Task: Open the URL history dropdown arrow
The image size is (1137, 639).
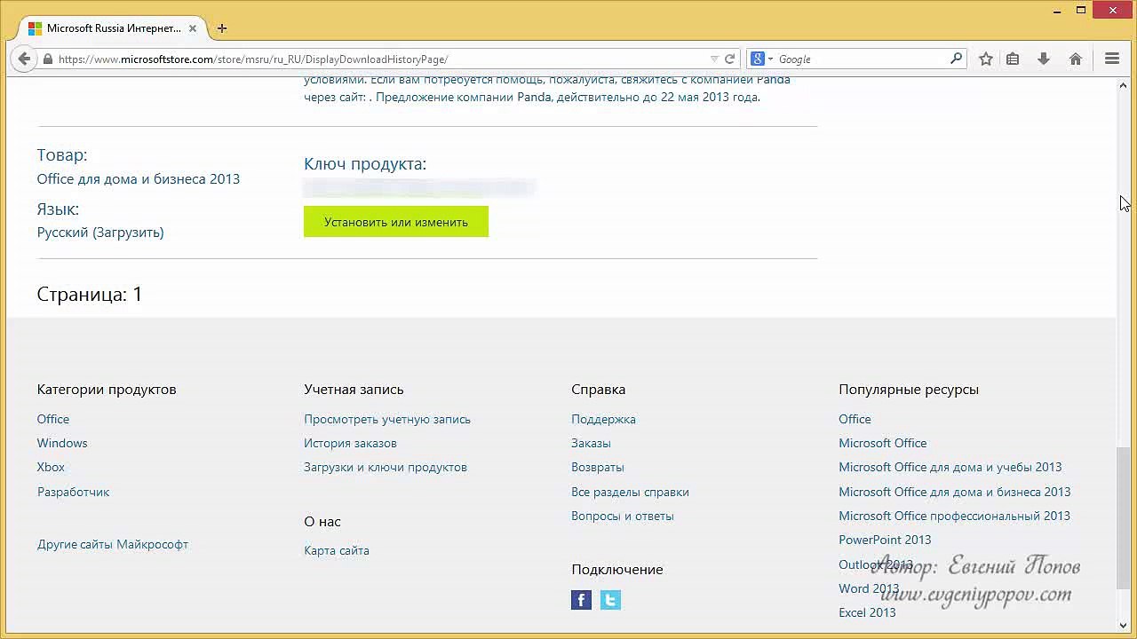Action: [714, 59]
